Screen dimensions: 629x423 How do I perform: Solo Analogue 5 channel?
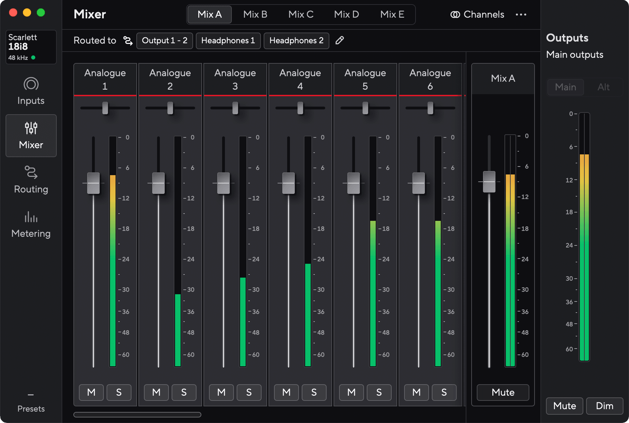(379, 393)
